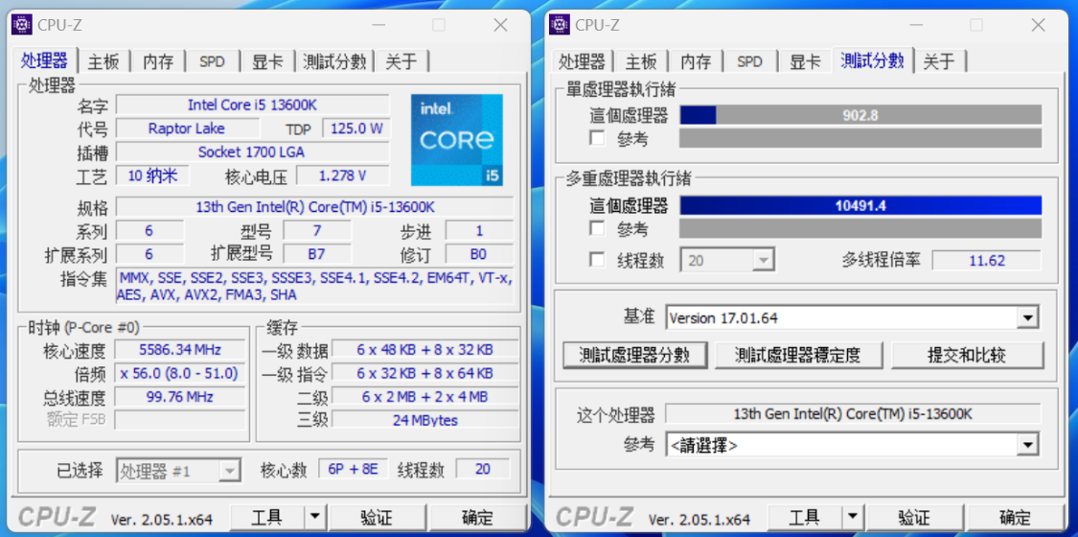Click the 提交和比较 button
The image size is (1078, 537).
pos(967,356)
